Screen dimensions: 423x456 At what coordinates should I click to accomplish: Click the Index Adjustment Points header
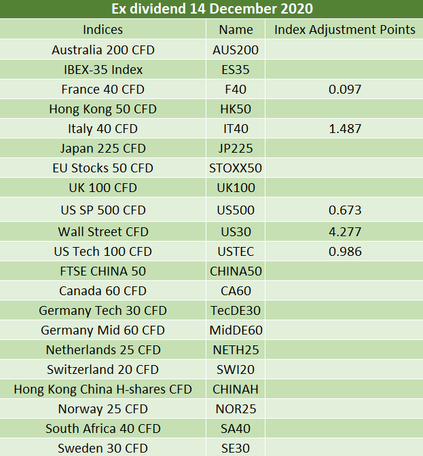click(344, 29)
